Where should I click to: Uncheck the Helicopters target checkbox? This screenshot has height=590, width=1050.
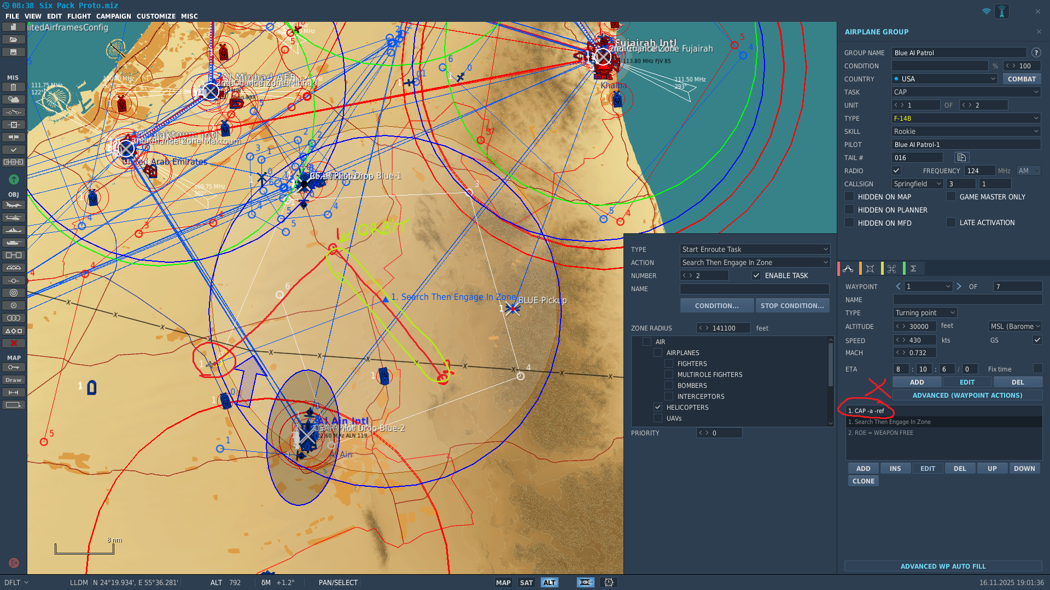[x=658, y=407]
